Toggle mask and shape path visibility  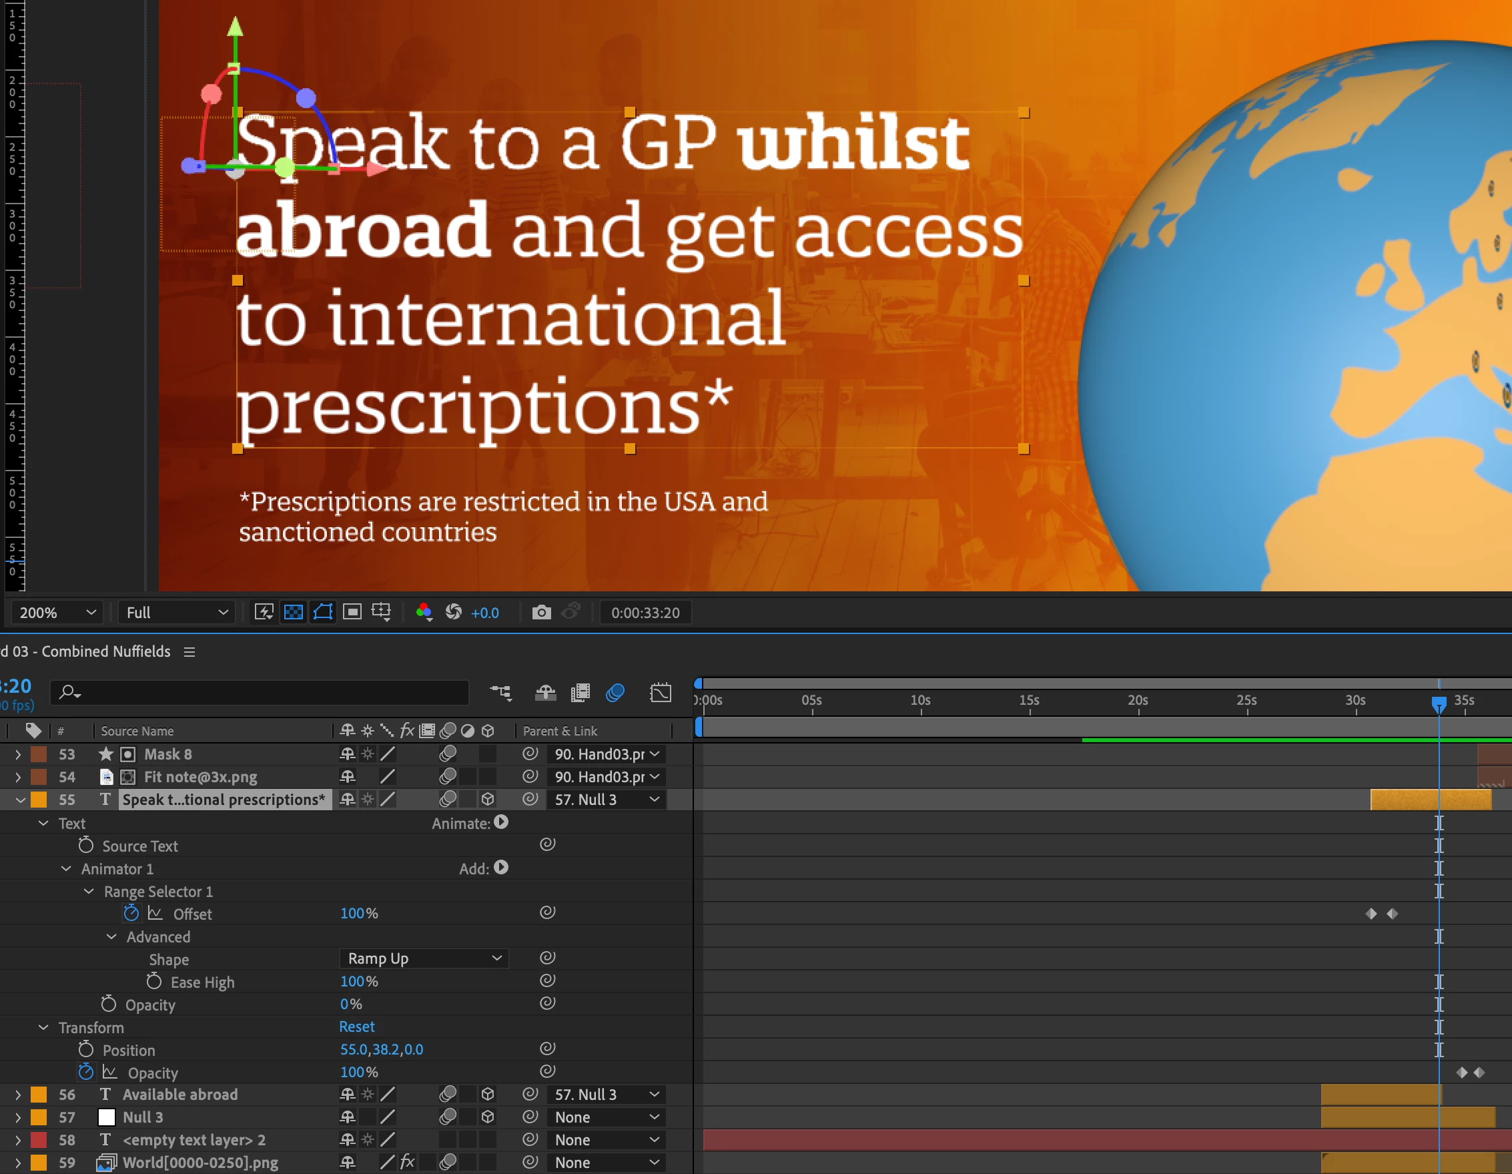click(x=322, y=612)
